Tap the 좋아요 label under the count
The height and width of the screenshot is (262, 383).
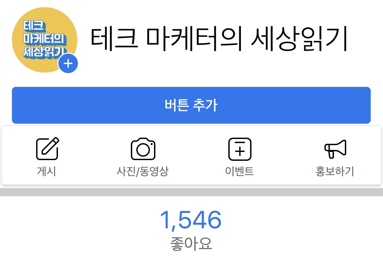[191, 244]
